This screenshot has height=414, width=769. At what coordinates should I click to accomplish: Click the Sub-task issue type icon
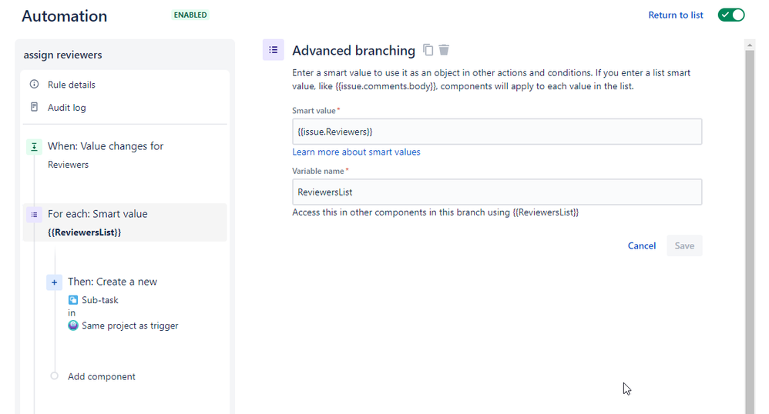[x=73, y=300]
